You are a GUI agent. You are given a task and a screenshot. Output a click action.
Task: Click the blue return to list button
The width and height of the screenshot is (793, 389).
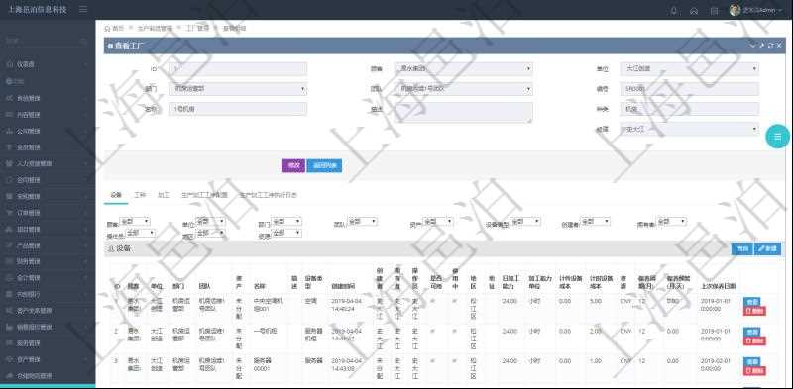click(x=324, y=165)
